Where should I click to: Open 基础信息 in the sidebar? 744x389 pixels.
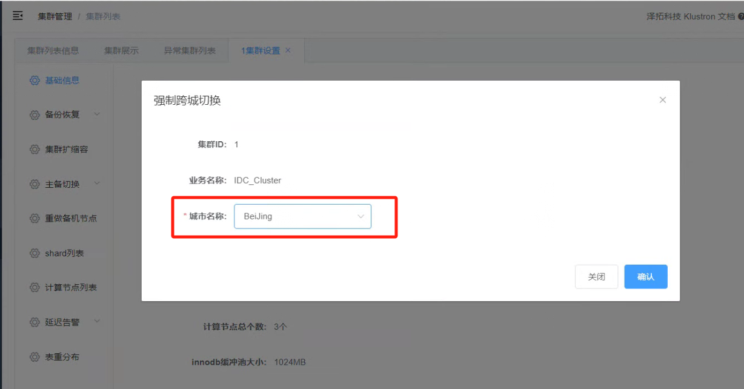point(62,81)
